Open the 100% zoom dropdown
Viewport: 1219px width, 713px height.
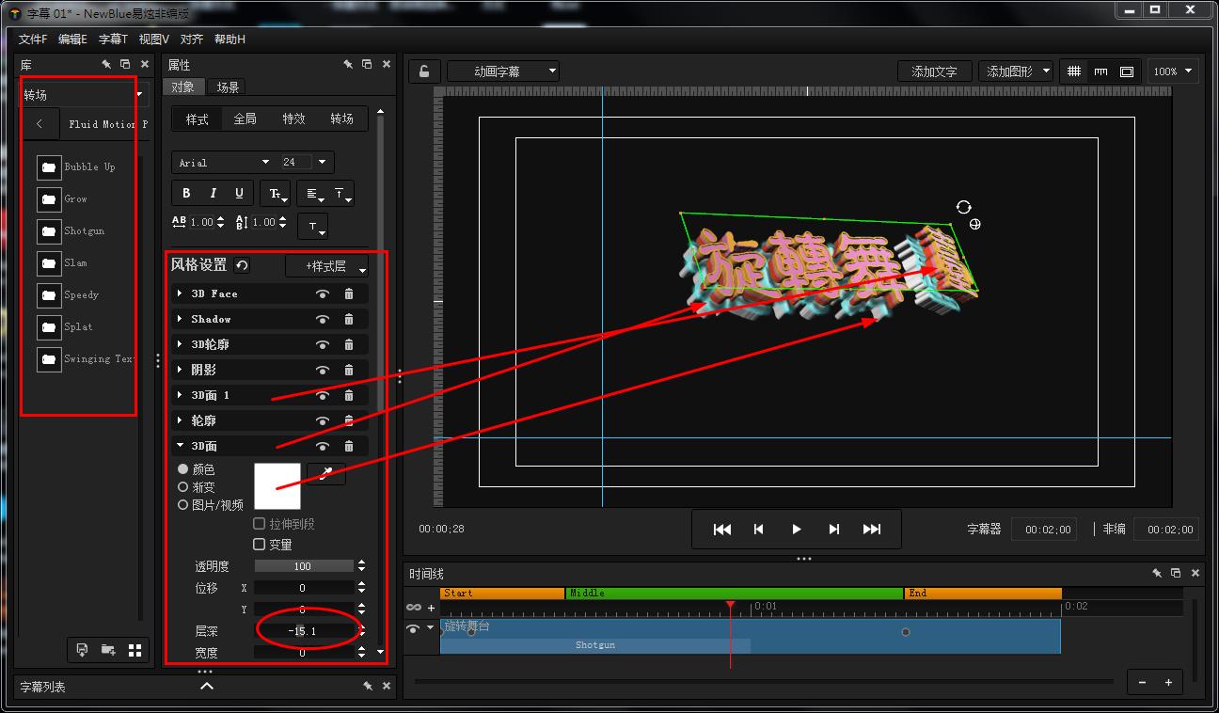[1172, 71]
